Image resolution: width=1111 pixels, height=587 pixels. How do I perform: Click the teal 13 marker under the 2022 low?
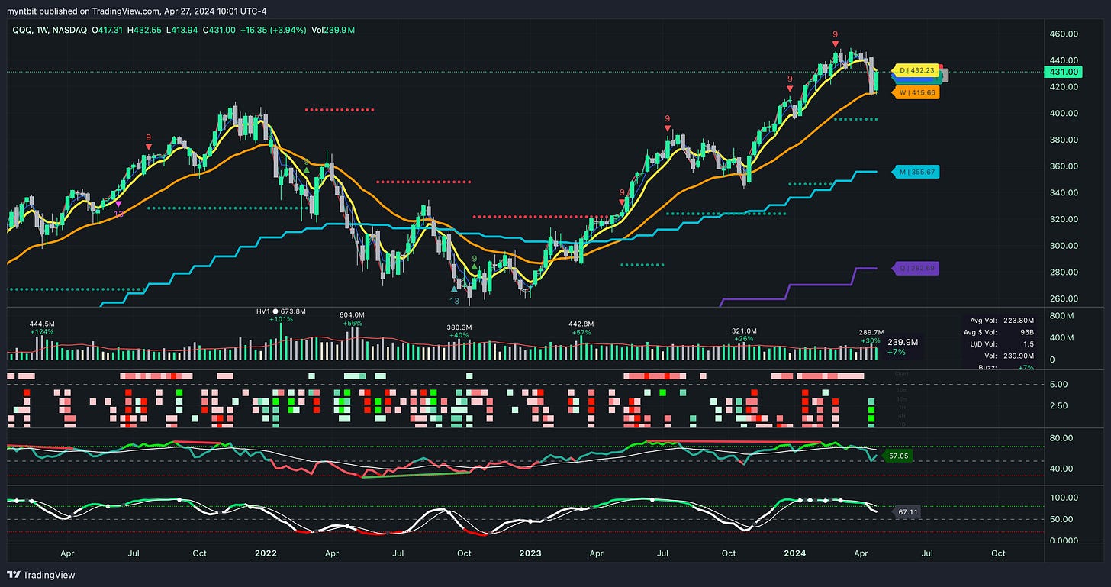(x=454, y=302)
